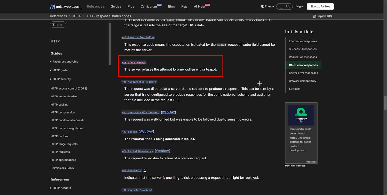
Task: Click the Theme half-circle icon
Action: click(x=263, y=6)
